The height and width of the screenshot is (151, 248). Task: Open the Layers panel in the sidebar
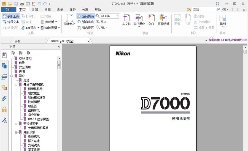4,77
